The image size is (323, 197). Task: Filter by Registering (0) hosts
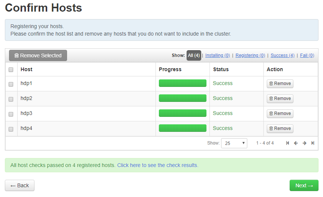[x=250, y=55]
